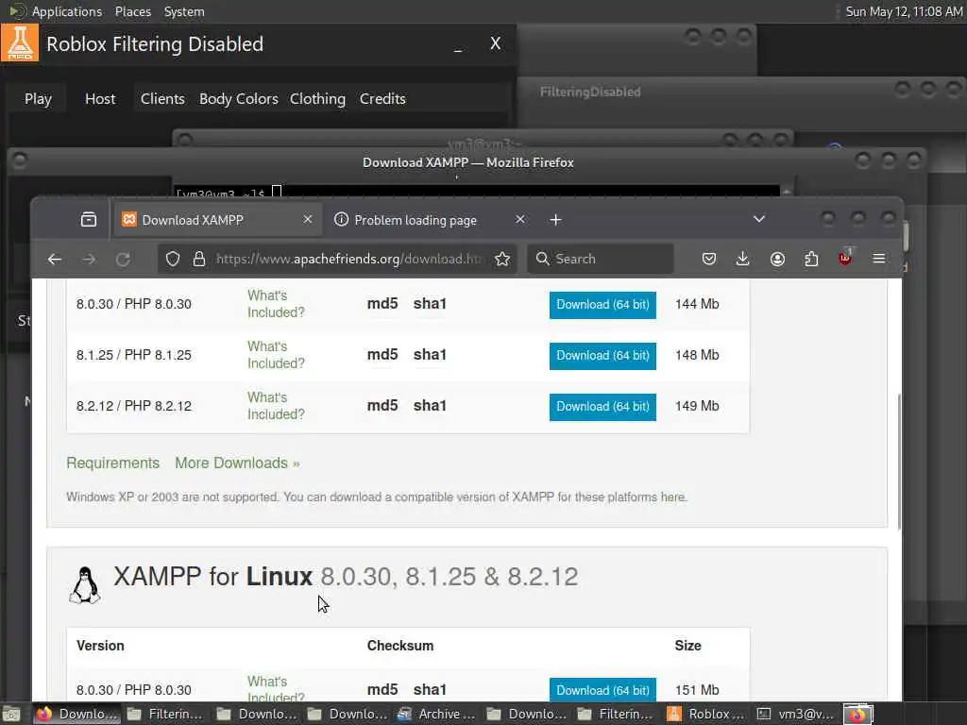
Task: Click the Firefox page vertical scrollbar
Action: pyautogui.click(x=899, y=461)
